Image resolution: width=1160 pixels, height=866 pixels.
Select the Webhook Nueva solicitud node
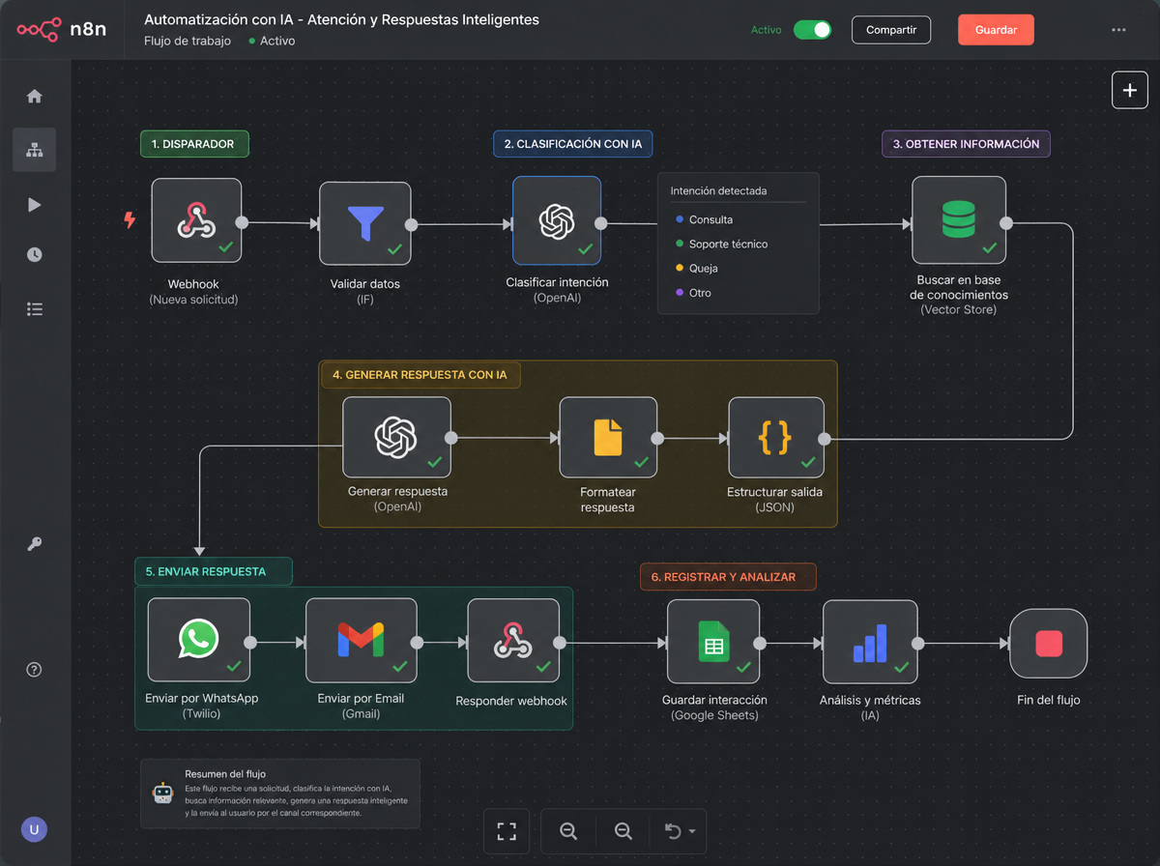coord(196,220)
